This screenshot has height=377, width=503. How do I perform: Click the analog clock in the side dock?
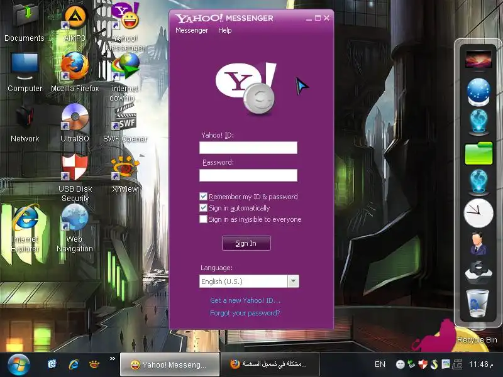point(478,213)
